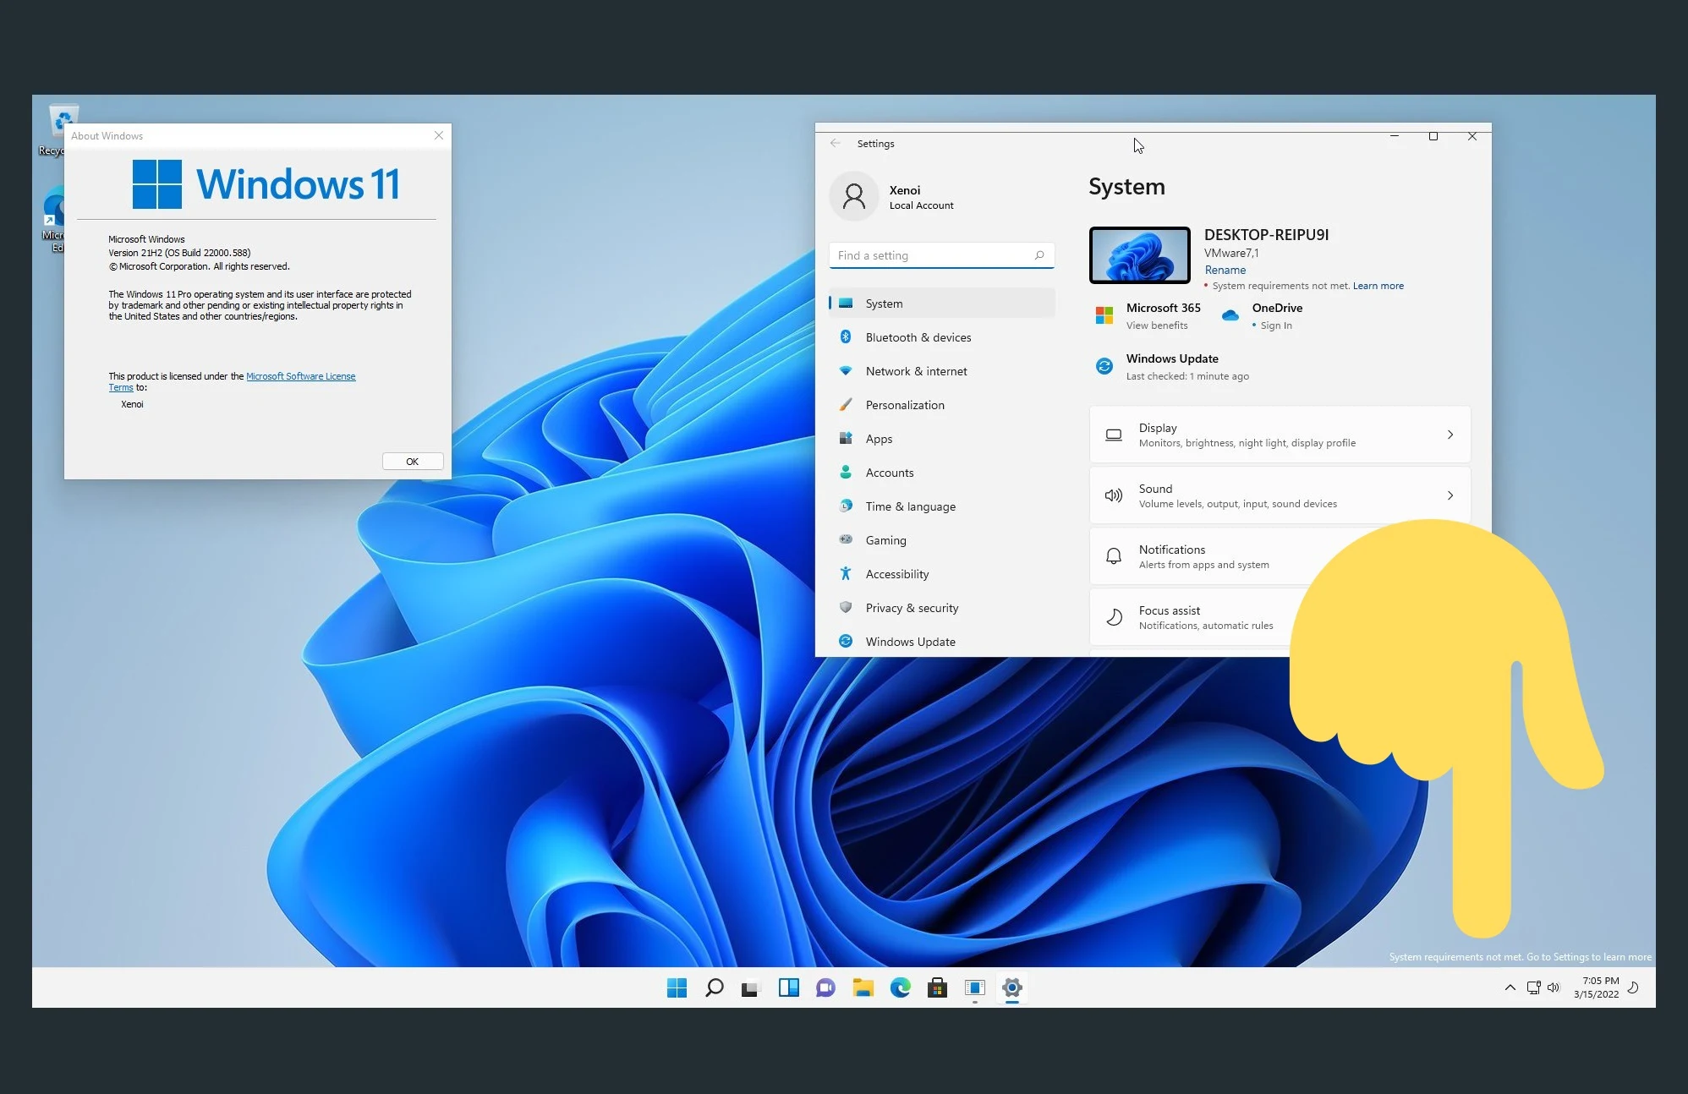Click the desktop wallpaper thumbnail preview
The height and width of the screenshot is (1094, 1688).
tap(1139, 255)
